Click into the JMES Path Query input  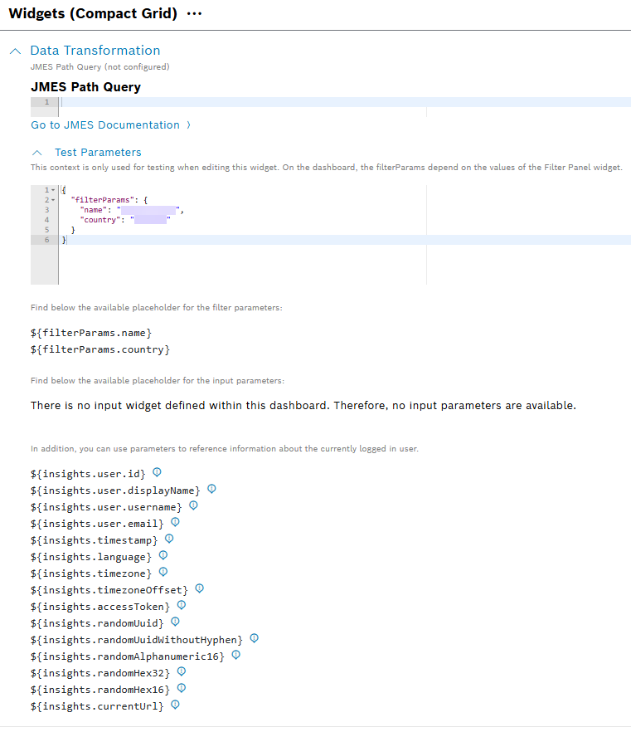pyautogui.click(x=332, y=102)
